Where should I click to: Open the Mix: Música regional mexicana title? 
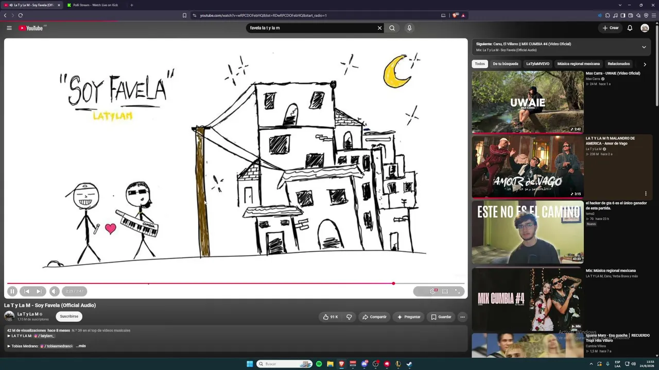coord(611,271)
